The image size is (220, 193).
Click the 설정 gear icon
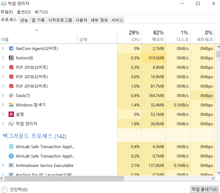(11, 114)
